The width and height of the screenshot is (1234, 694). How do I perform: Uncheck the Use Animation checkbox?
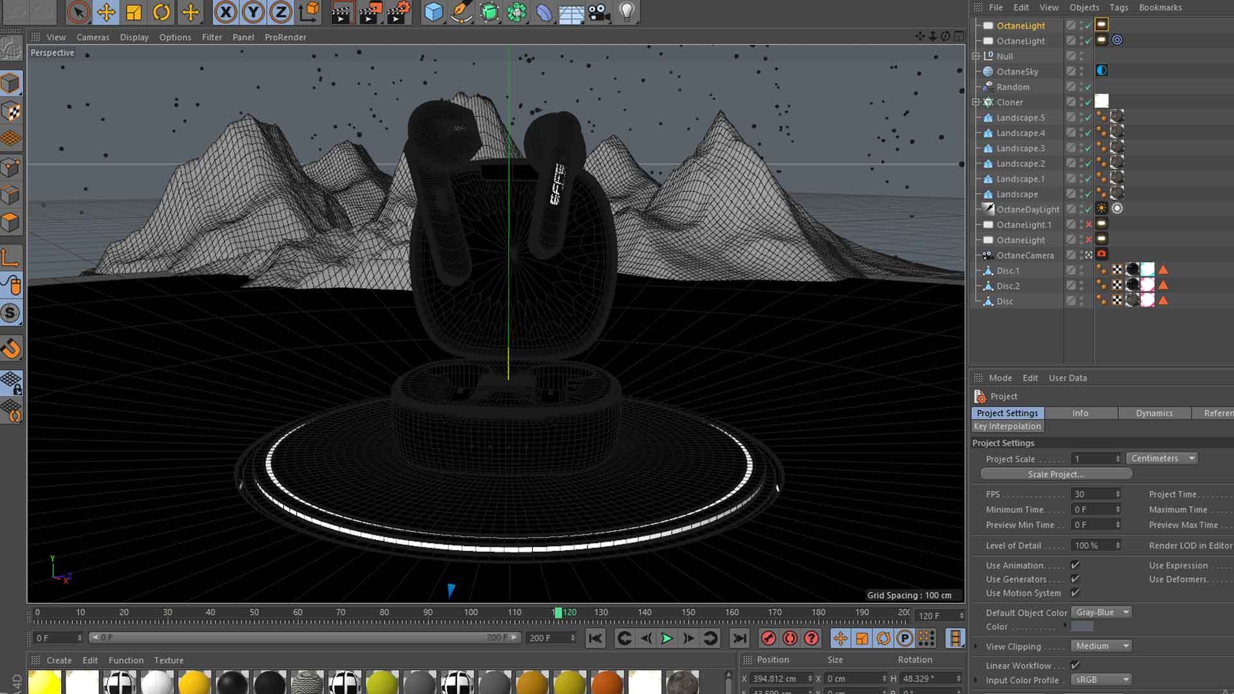click(1075, 565)
